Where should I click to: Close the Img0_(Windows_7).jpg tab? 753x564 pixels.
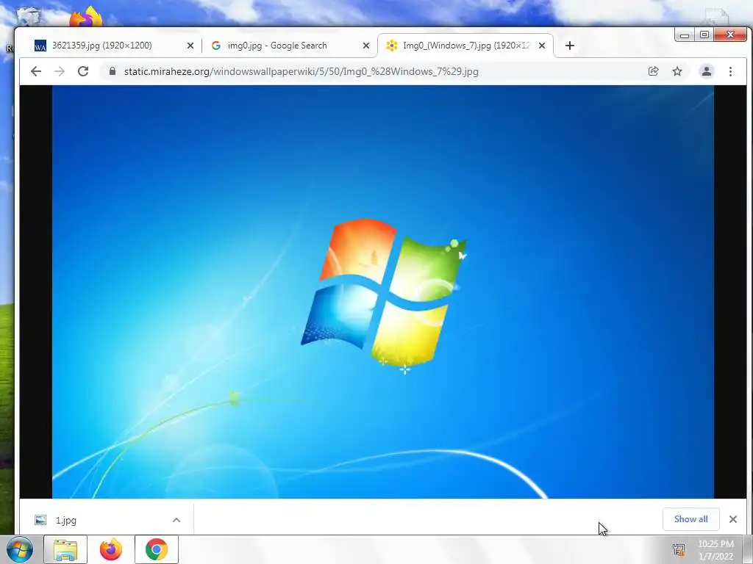click(x=542, y=46)
